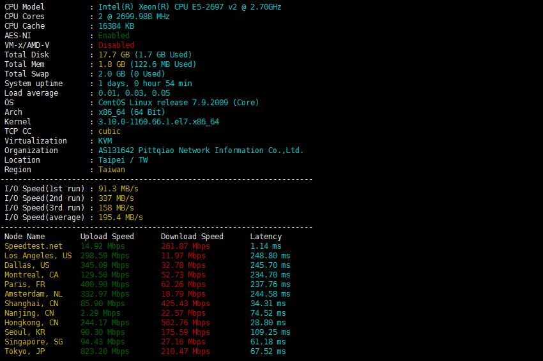Select the 1st run I/O speed 91.3 MB/s
This screenshot has width=543, height=361.
click(x=118, y=189)
